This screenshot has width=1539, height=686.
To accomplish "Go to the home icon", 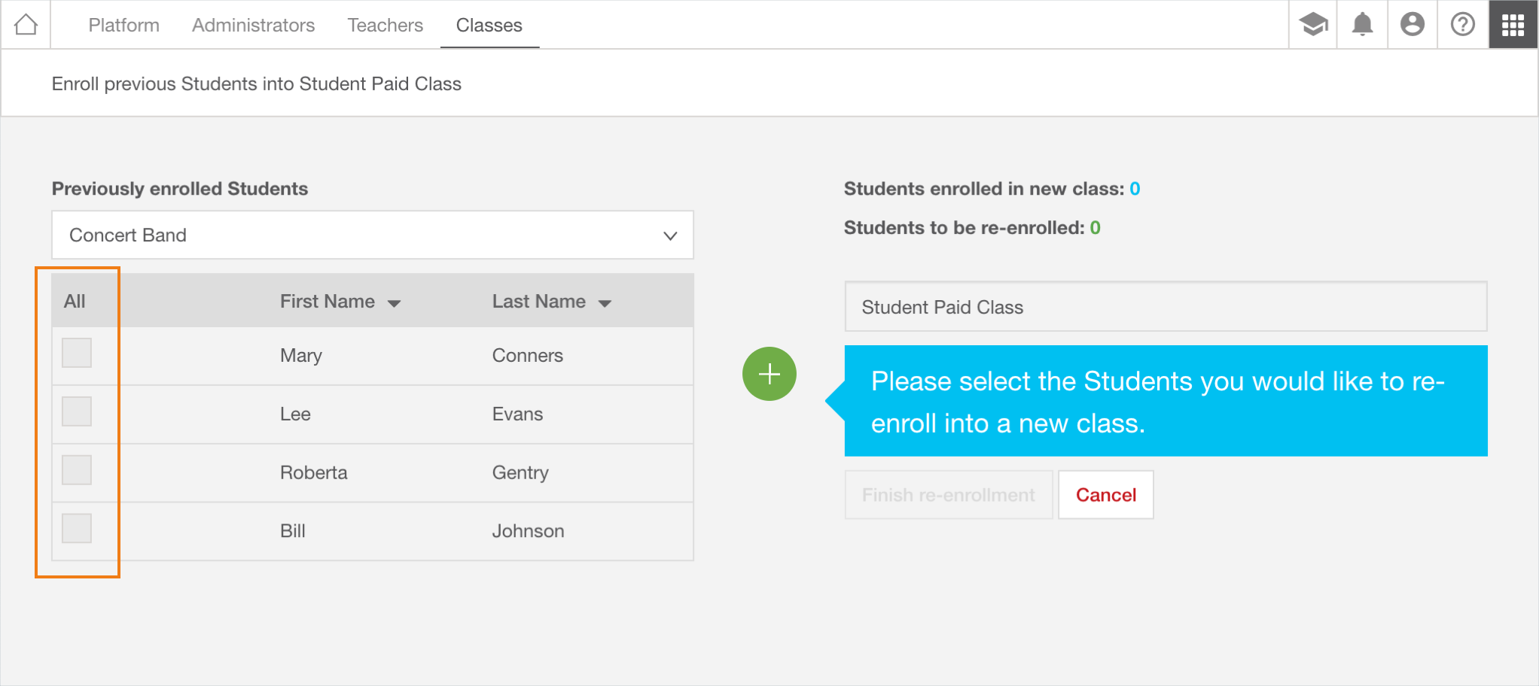I will (x=26, y=25).
